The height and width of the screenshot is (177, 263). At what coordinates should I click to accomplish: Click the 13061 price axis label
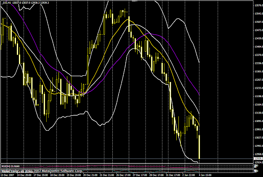click(259, 129)
